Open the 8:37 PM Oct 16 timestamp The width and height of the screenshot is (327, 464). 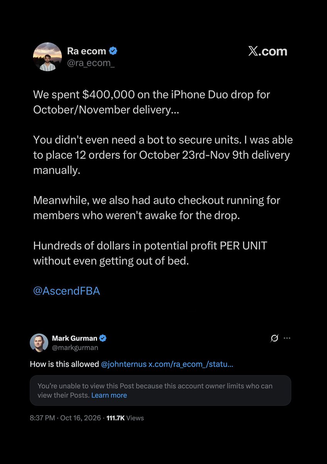pyautogui.click(x=65, y=418)
